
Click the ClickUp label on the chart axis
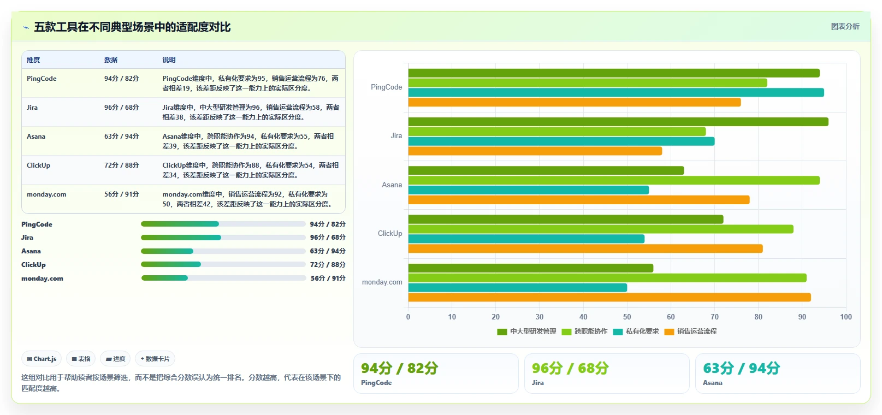click(x=390, y=234)
